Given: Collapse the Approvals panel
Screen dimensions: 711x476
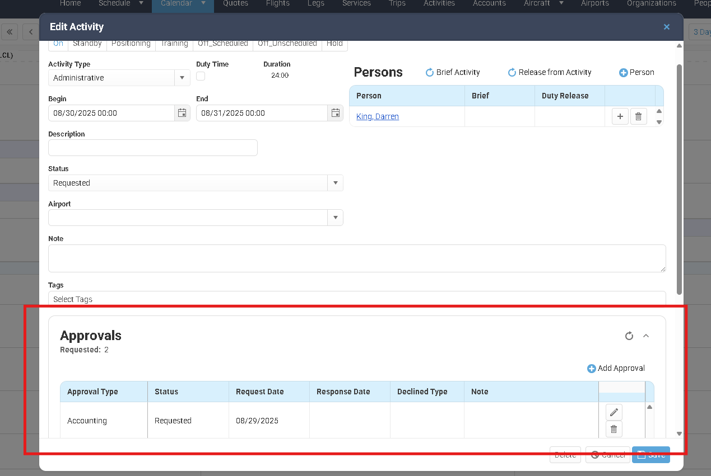Looking at the screenshot, I should (646, 336).
